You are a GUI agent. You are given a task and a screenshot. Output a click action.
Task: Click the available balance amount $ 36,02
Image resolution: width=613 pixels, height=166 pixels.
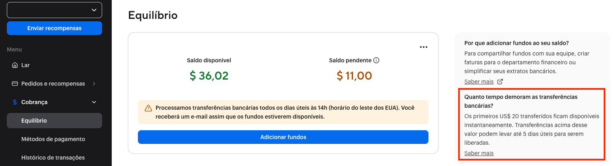[x=209, y=76]
